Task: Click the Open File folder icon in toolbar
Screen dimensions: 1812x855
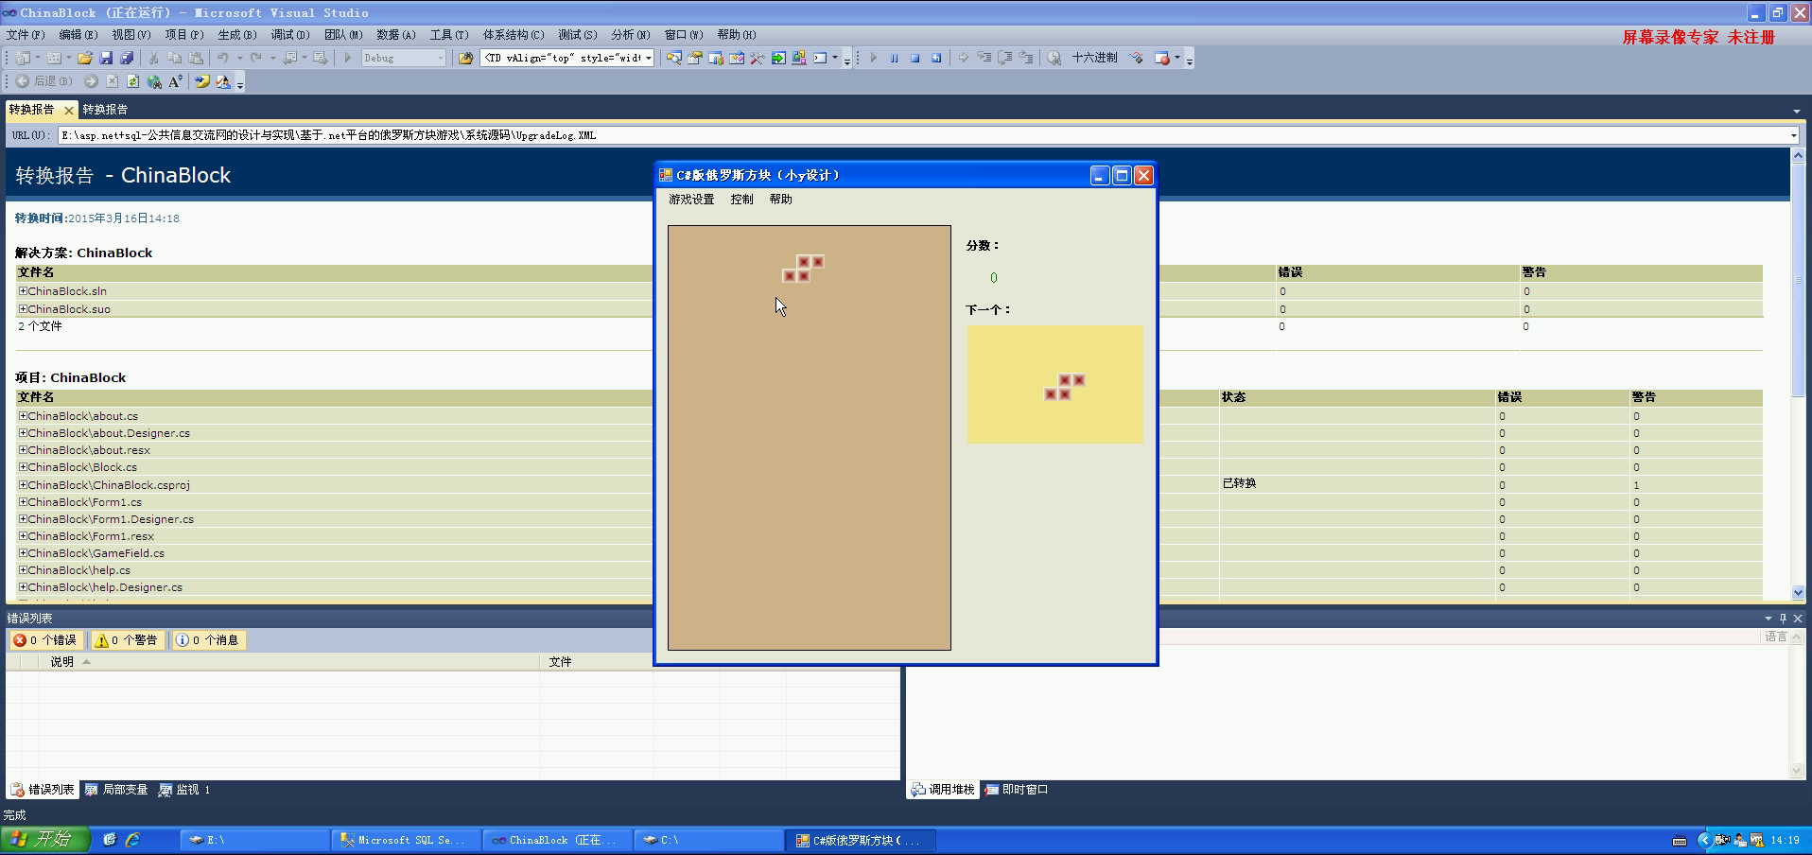Action: coord(85,58)
